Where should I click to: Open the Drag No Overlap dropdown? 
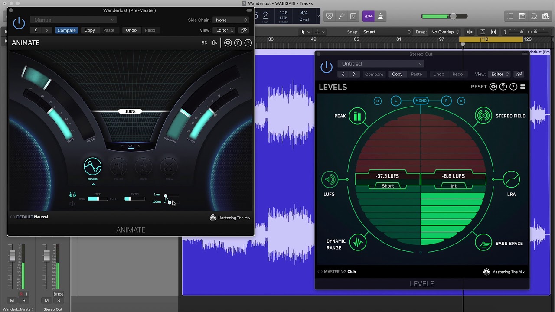click(x=445, y=32)
